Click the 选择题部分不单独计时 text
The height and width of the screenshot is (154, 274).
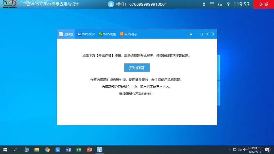[137, 94]
